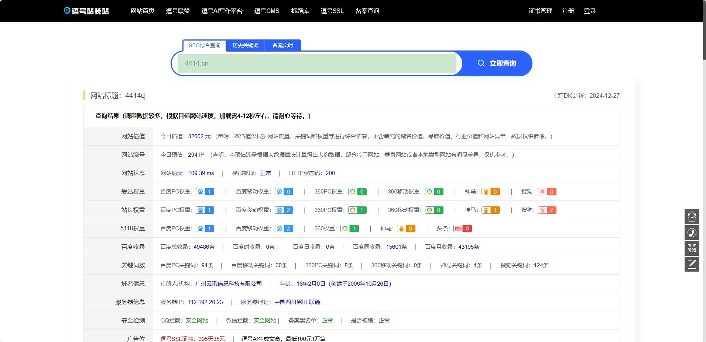Switch to 备案实时 tab
This screenshot has height=342, width=706.
pyautogui.click(x=283, y=45)
